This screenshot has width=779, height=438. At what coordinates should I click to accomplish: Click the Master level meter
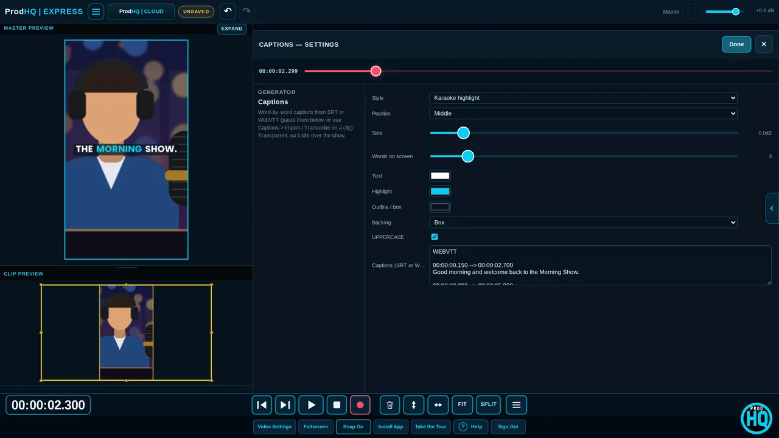tap(691, 12)
